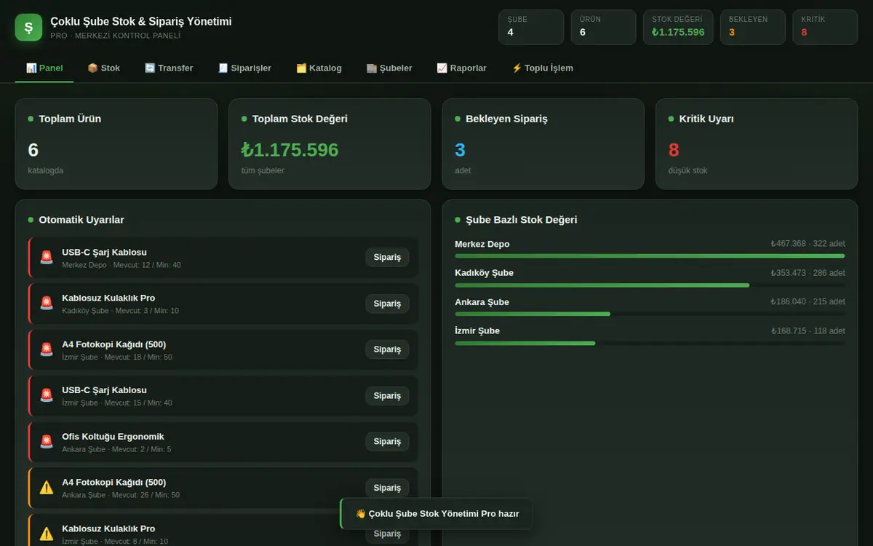Click the siren icon beside Kadıköy Şube headphone alert
Image resolution: width=873 pixels, height=546 pixels.
tap(47, 304)
